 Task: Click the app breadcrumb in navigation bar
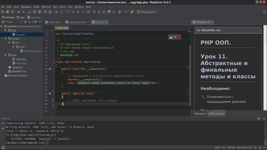click(20, 17)
